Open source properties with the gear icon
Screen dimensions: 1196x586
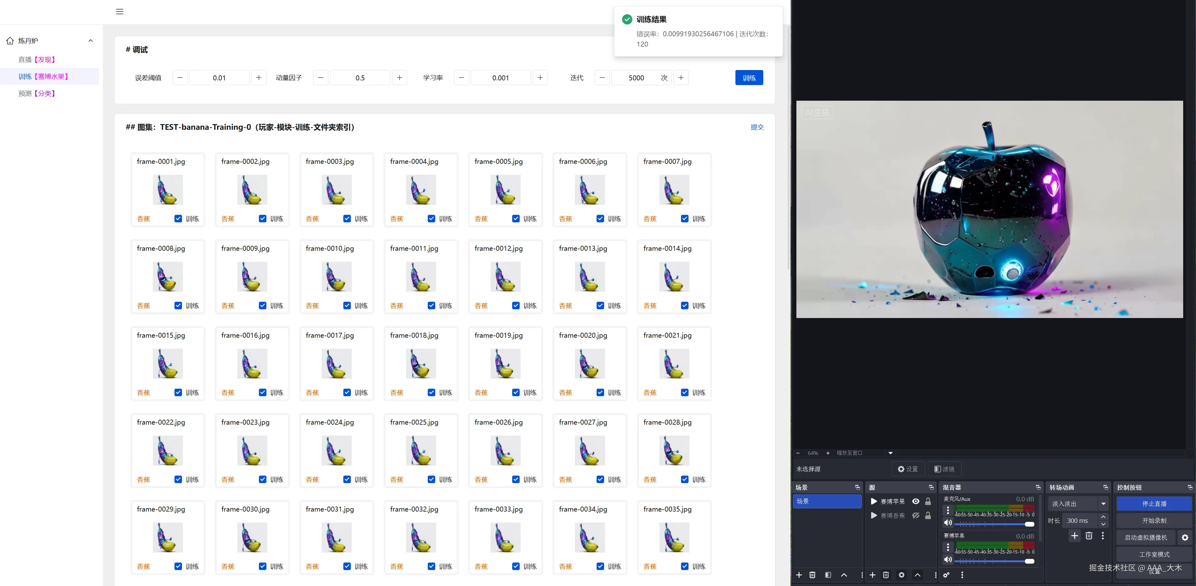point(901,575)
